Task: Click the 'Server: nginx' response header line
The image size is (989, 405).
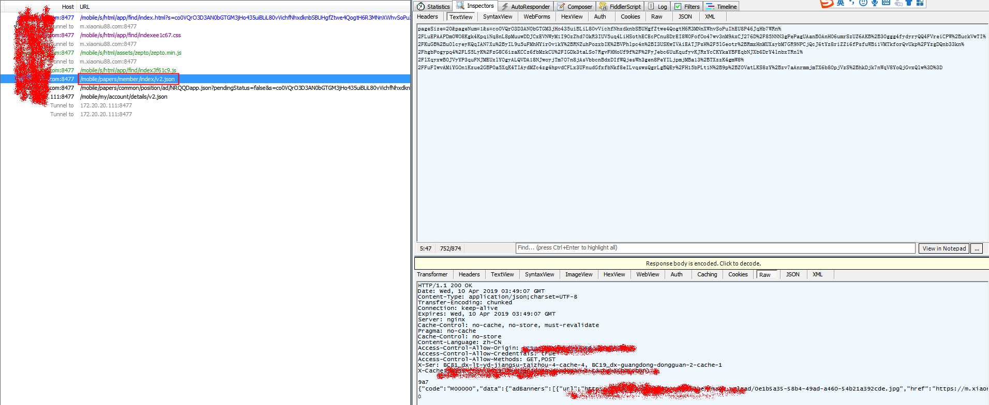Action: tap(441, 319)
